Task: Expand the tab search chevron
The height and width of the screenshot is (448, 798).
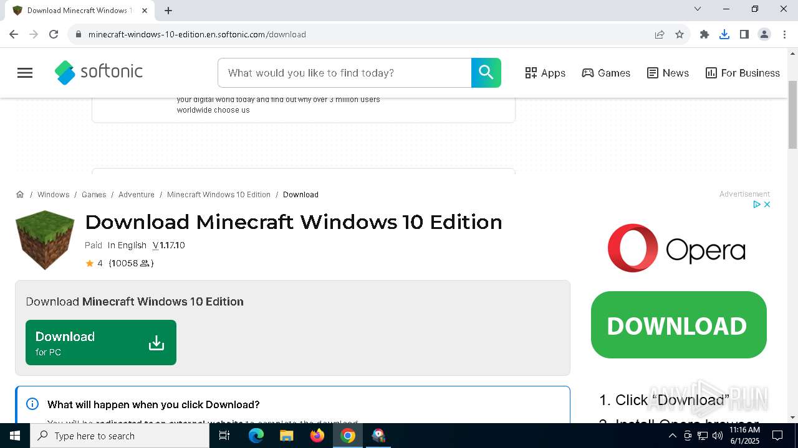Action: 698,9
